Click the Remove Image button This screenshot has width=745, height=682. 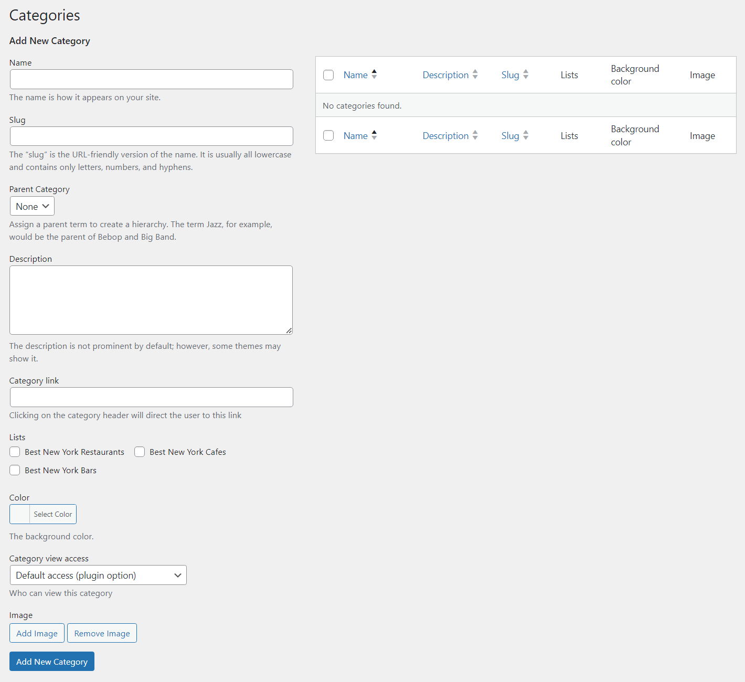click(x=102, y=633)
